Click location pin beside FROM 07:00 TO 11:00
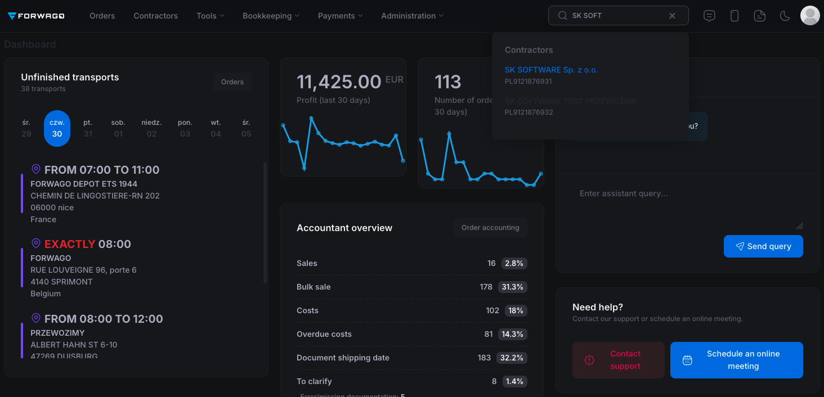Image resolution: width=824 pixels, height=397 pixels. coord(36,169)
